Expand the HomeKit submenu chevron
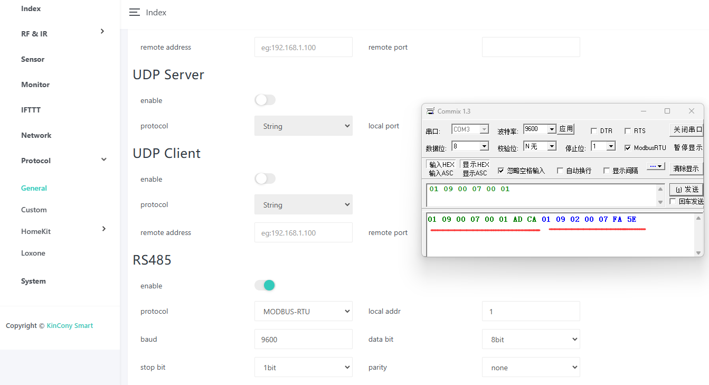This screenshot has width=709, height=385. coord(103,229)
